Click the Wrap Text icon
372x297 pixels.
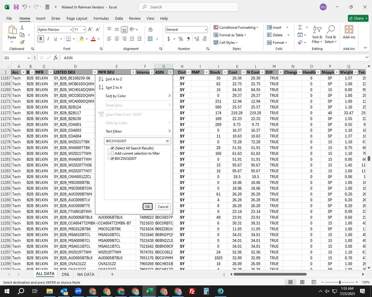pyautogui.click(x=151, y=29)
